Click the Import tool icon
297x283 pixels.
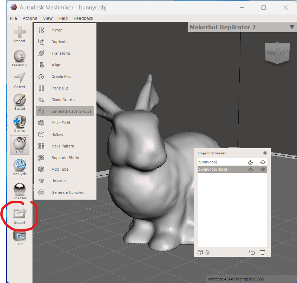coord(20,34)
